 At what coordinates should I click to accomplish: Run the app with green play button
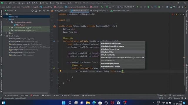[137, 7]
